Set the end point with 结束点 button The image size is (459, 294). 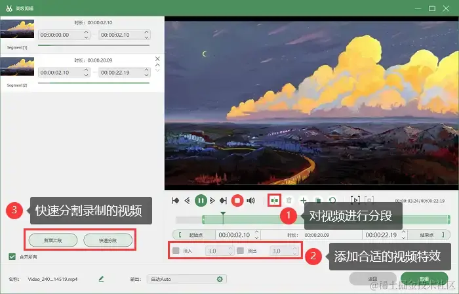[x=428, y=235]
